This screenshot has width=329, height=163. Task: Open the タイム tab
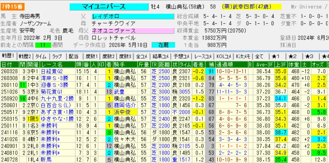[x=41, y=56]
